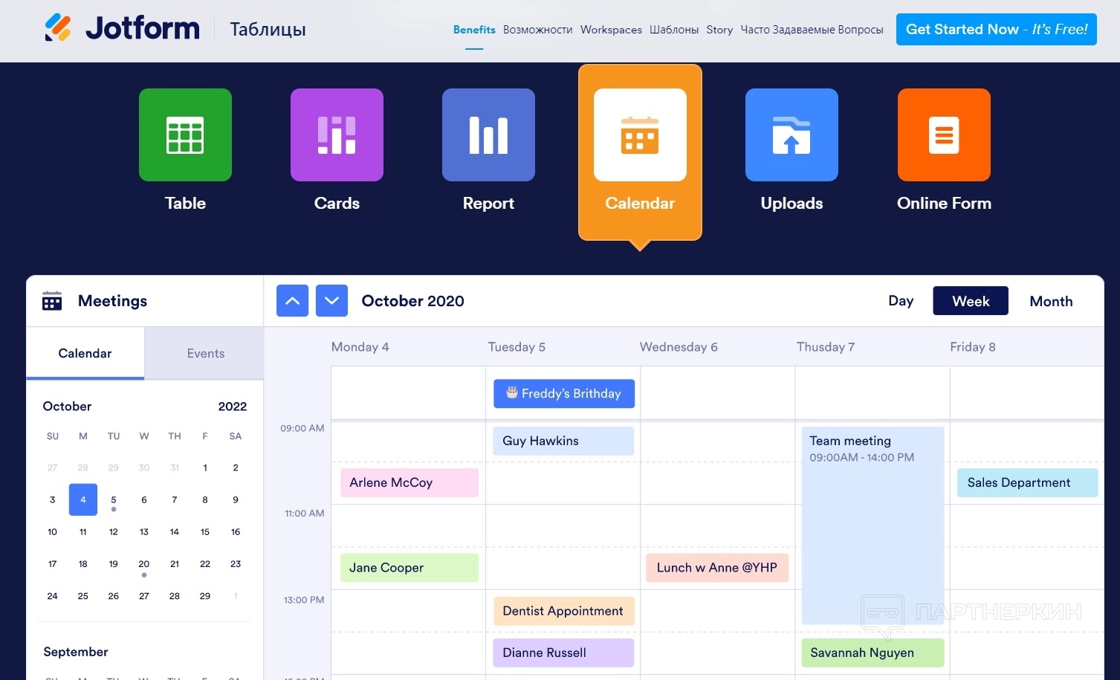Open the Возможности nav link
This screenshot has height=680, width=1120.
[537, 30]
